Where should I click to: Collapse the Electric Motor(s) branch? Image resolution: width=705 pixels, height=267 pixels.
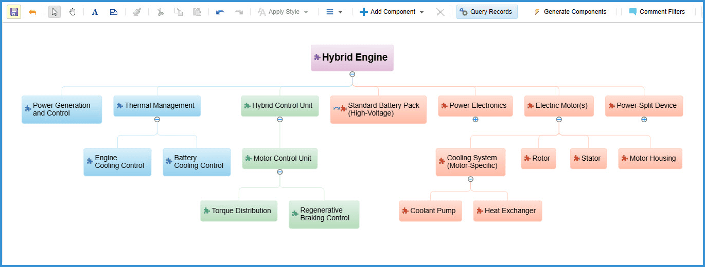[559, 120]
